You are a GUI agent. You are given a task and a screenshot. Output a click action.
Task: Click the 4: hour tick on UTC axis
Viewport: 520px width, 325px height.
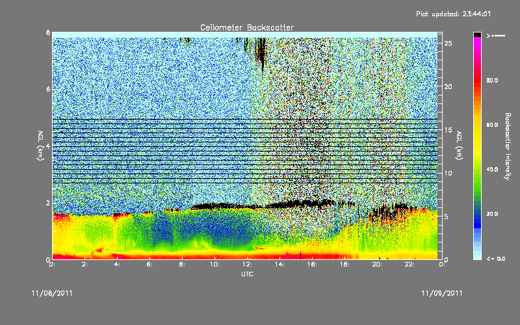tap(117, 265)
